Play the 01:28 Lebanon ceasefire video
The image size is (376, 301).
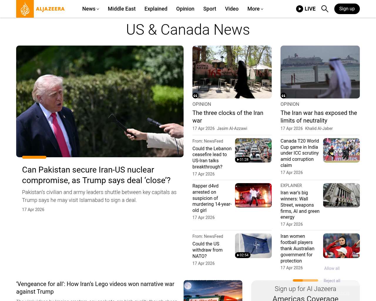[x=243, y=160]
